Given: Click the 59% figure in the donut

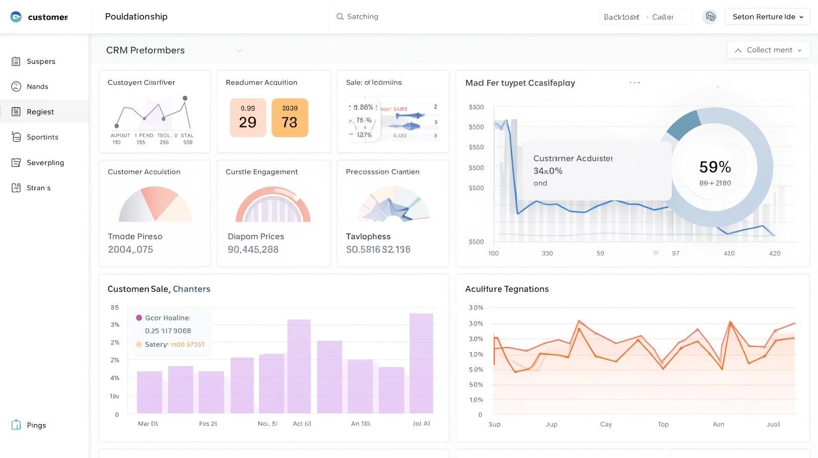Looking at the screenshot, I should pyautogui.click(x=715, y=167).
